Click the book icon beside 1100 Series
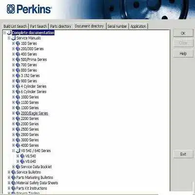Image resolution: width=195 pixels, height=195 pixels. (x=18, y=102)
